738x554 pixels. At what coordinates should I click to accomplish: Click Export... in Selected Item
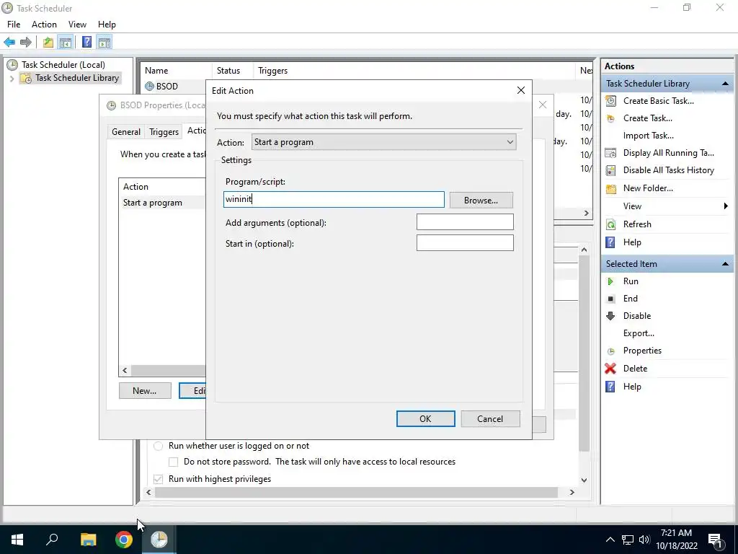[x=639, y=333]
